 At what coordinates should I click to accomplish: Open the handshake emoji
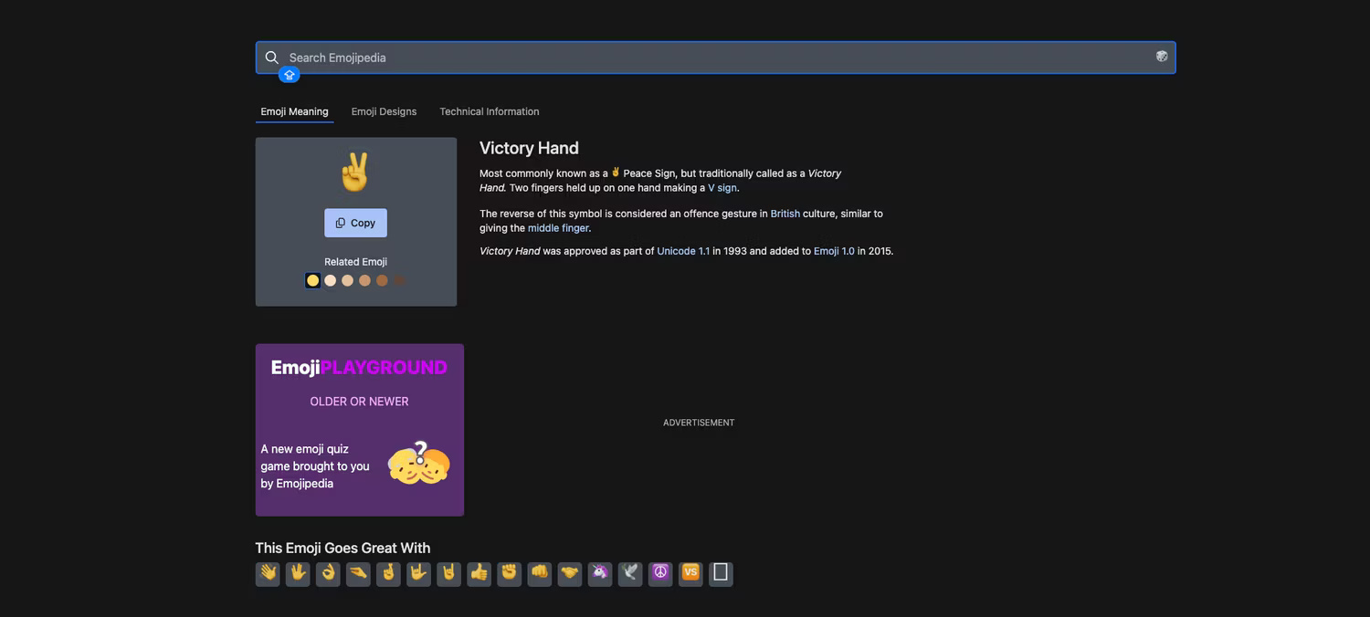[570, 572]
